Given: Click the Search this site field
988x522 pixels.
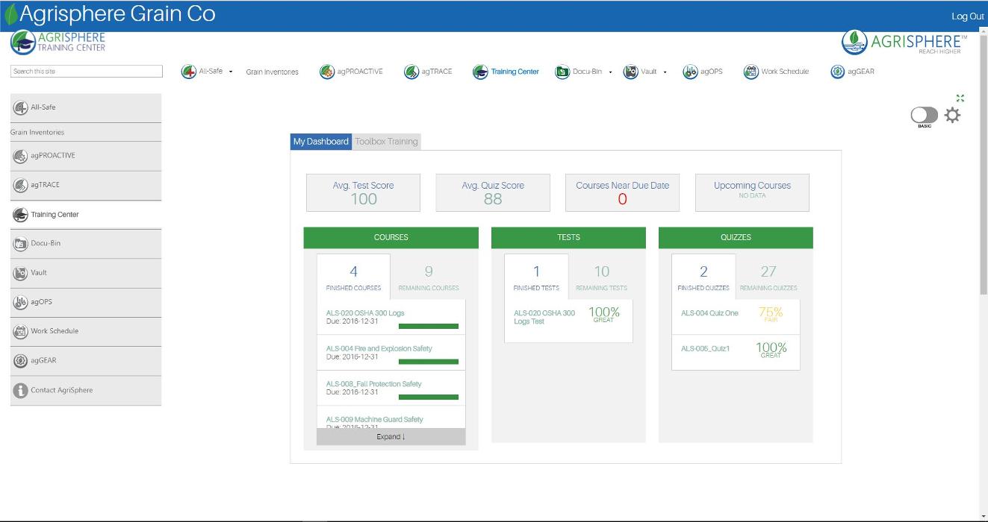Looking at the screenshot, I should (x=86, y=72).
